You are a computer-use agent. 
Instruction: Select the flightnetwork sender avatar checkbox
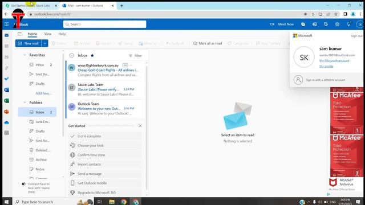72,68
